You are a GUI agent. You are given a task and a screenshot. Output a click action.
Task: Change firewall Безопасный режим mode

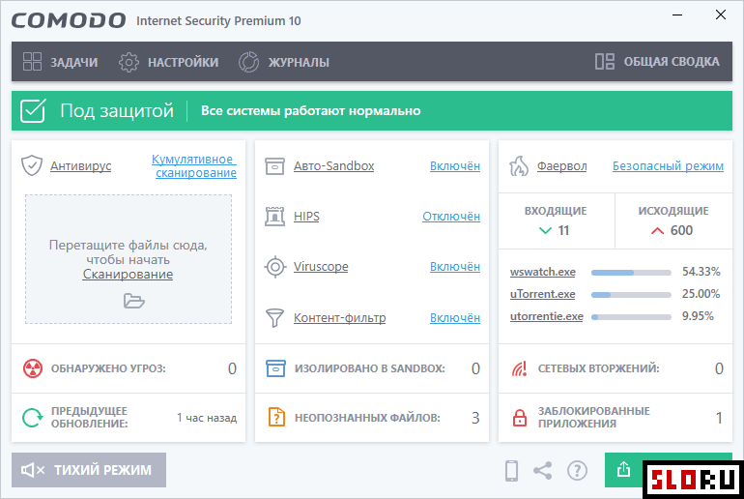click(x=668, y=165)
